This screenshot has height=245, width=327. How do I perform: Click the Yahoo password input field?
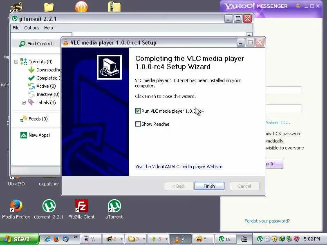click(284, 108)
